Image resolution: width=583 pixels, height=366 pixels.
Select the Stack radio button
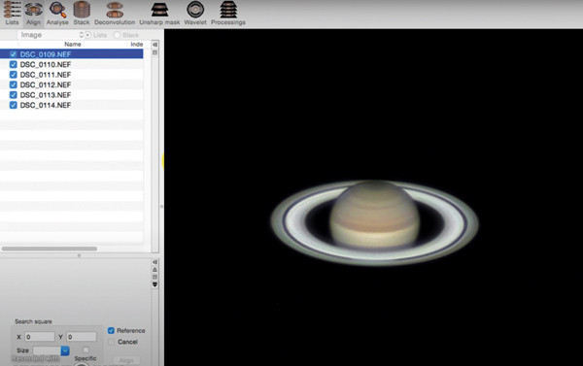118,35
